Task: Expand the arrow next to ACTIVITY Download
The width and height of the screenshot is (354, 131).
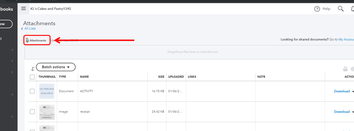Action: pos(353,91)
